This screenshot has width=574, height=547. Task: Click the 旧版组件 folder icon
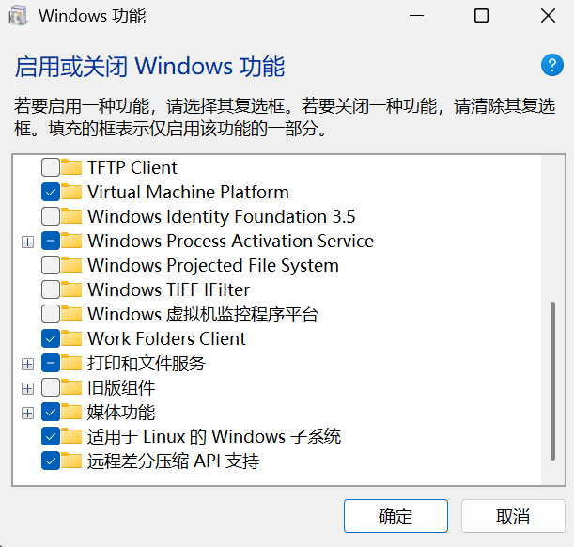(x=72, y=387)
